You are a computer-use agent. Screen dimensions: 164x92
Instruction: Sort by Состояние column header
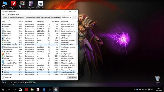[30, 21]
